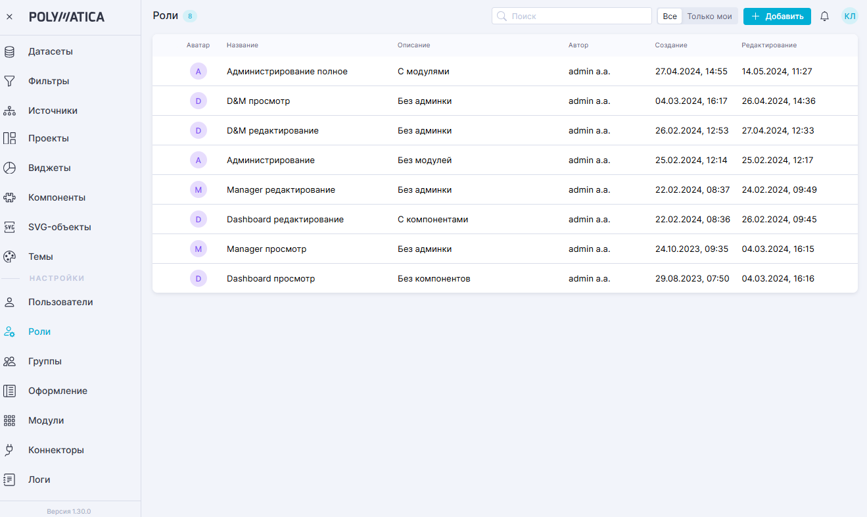Open the SVG-объекты icon in sidebar
Image resolution: width=867 pixels, height=517 pixels.
pyautogui.click(x=9, y=227)
